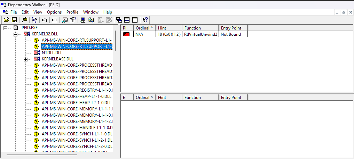This screenshot has height=159, width=354.
Task: Sort imports by Hint column header
Action: coord(169,28)
